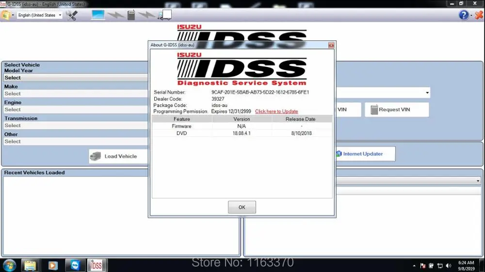The height and width of the screenshot is (272, 485).
Task: Click the handheld interface device icon
Action: pos(131,15)
